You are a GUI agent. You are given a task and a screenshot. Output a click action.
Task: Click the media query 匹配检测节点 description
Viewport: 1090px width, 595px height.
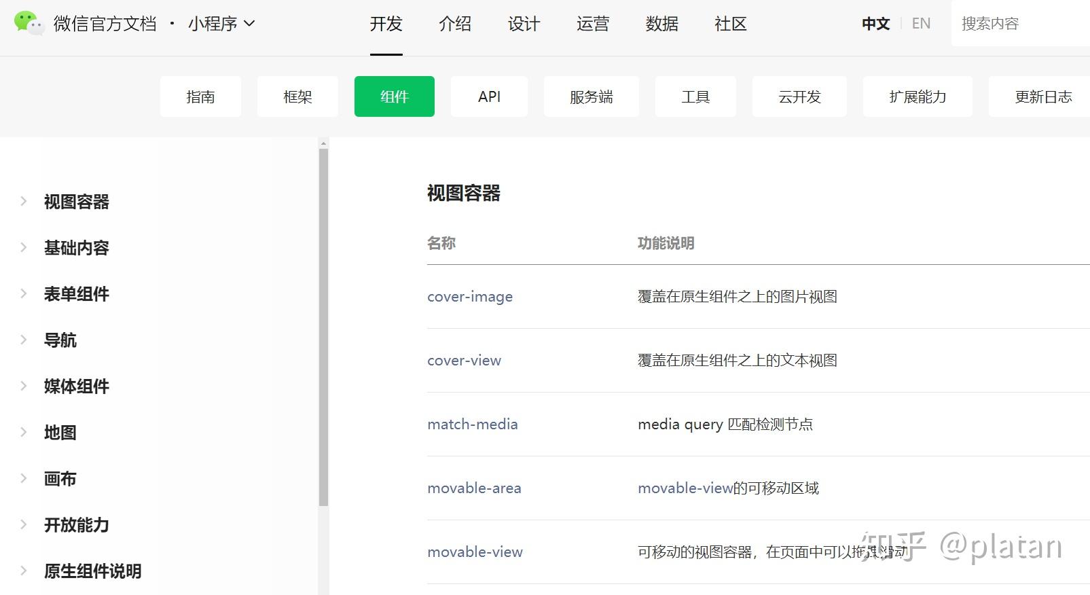coord(725,425)
